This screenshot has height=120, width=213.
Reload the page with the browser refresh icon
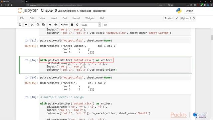[x=8, y=5]
